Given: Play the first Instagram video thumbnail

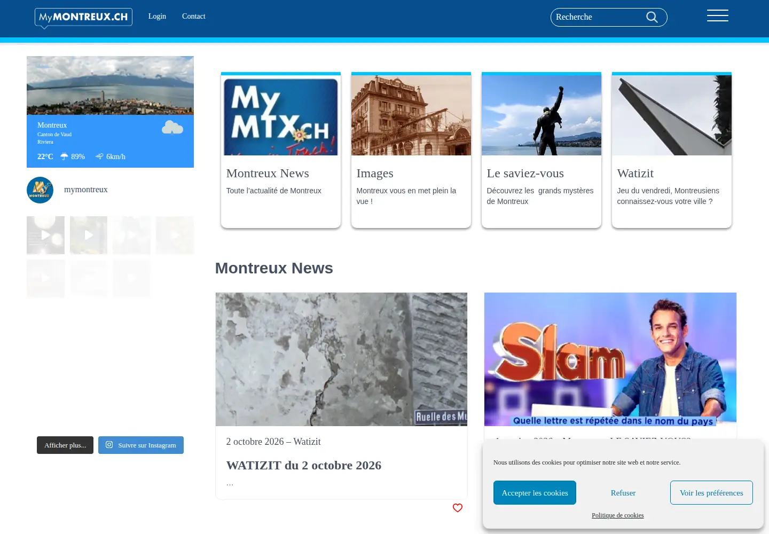Looking at the screenshot, I should pos(45,235).
